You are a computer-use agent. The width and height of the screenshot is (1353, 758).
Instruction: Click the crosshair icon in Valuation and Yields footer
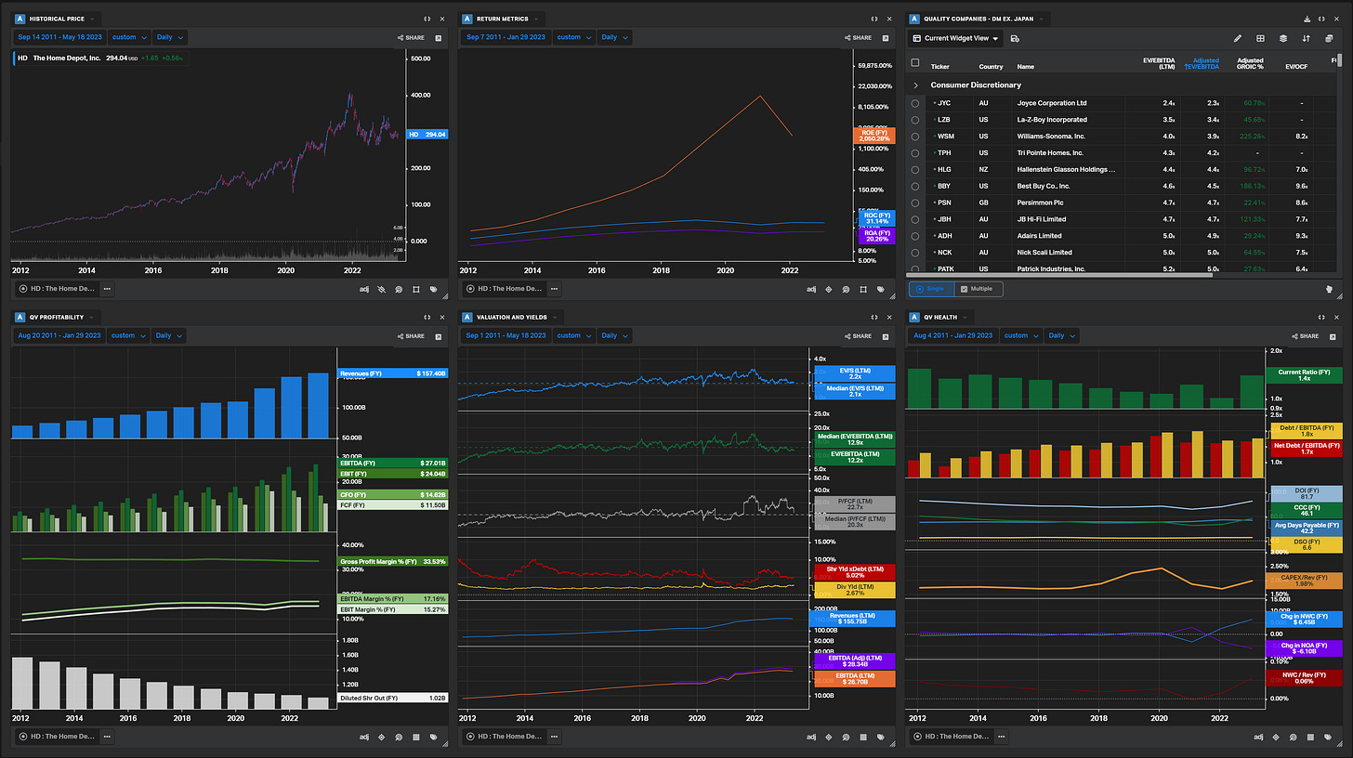coord(829,737)
